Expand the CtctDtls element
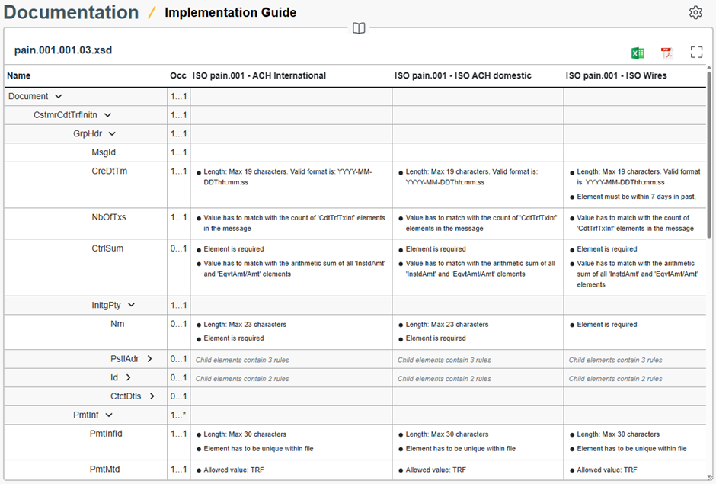 (x=152, y=396)
